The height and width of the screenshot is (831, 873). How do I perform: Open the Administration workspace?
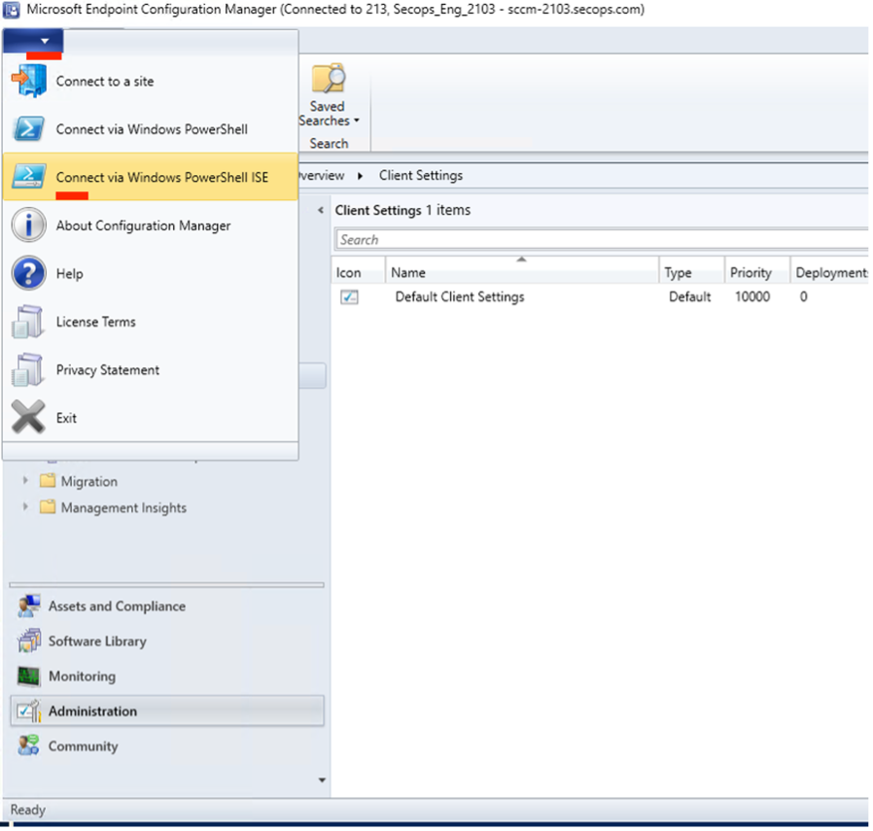coord(167,711)
